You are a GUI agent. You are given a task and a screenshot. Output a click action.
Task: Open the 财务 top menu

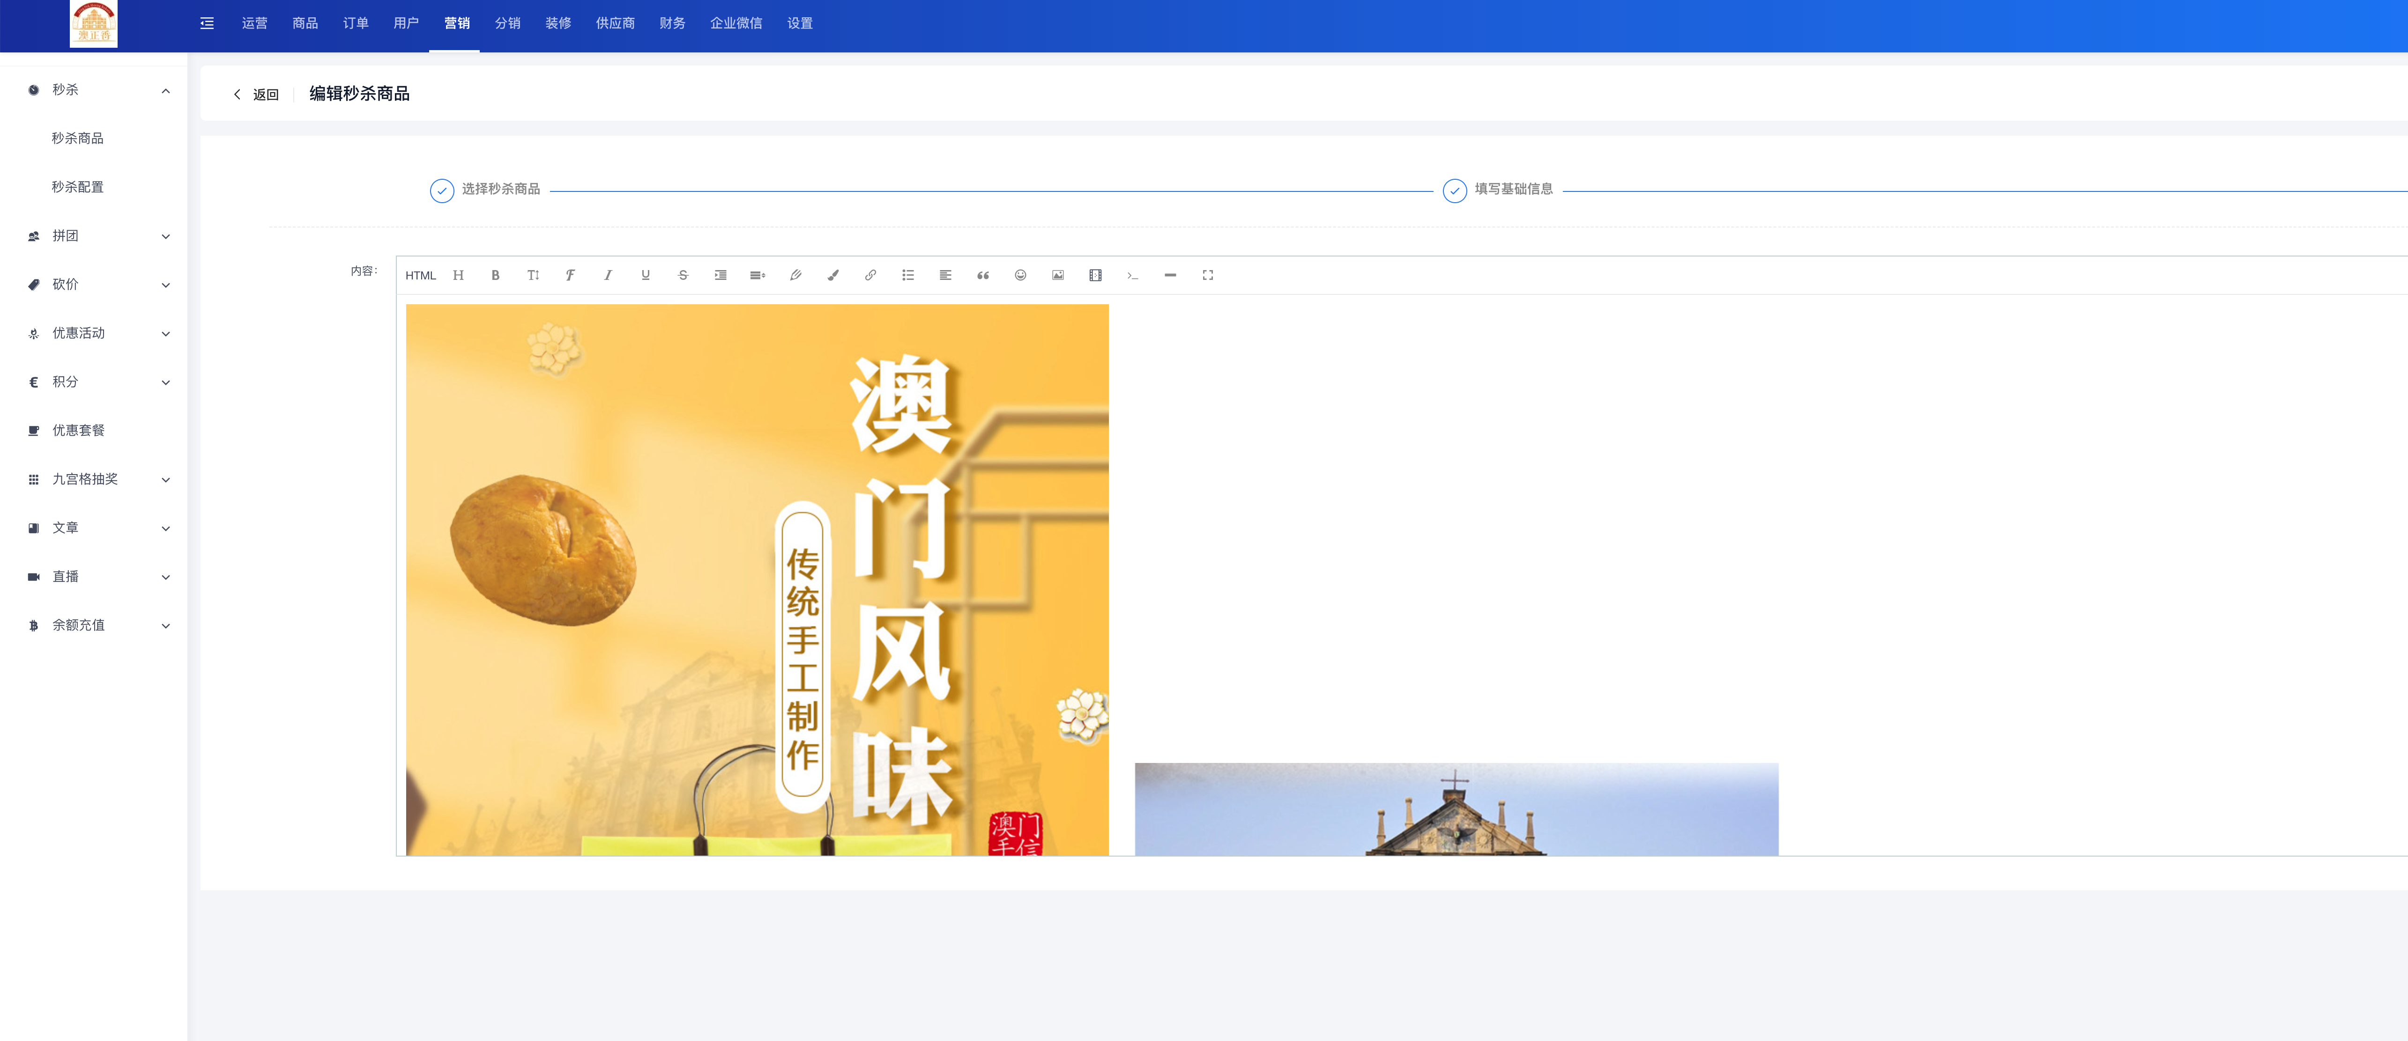(672, 23)
